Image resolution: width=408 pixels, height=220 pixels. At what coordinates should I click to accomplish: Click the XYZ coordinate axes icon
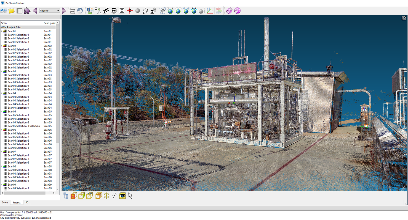210,11
